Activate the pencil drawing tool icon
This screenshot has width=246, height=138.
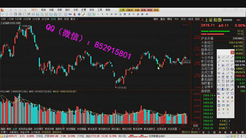pyautogui.click(x=83, y=14)
